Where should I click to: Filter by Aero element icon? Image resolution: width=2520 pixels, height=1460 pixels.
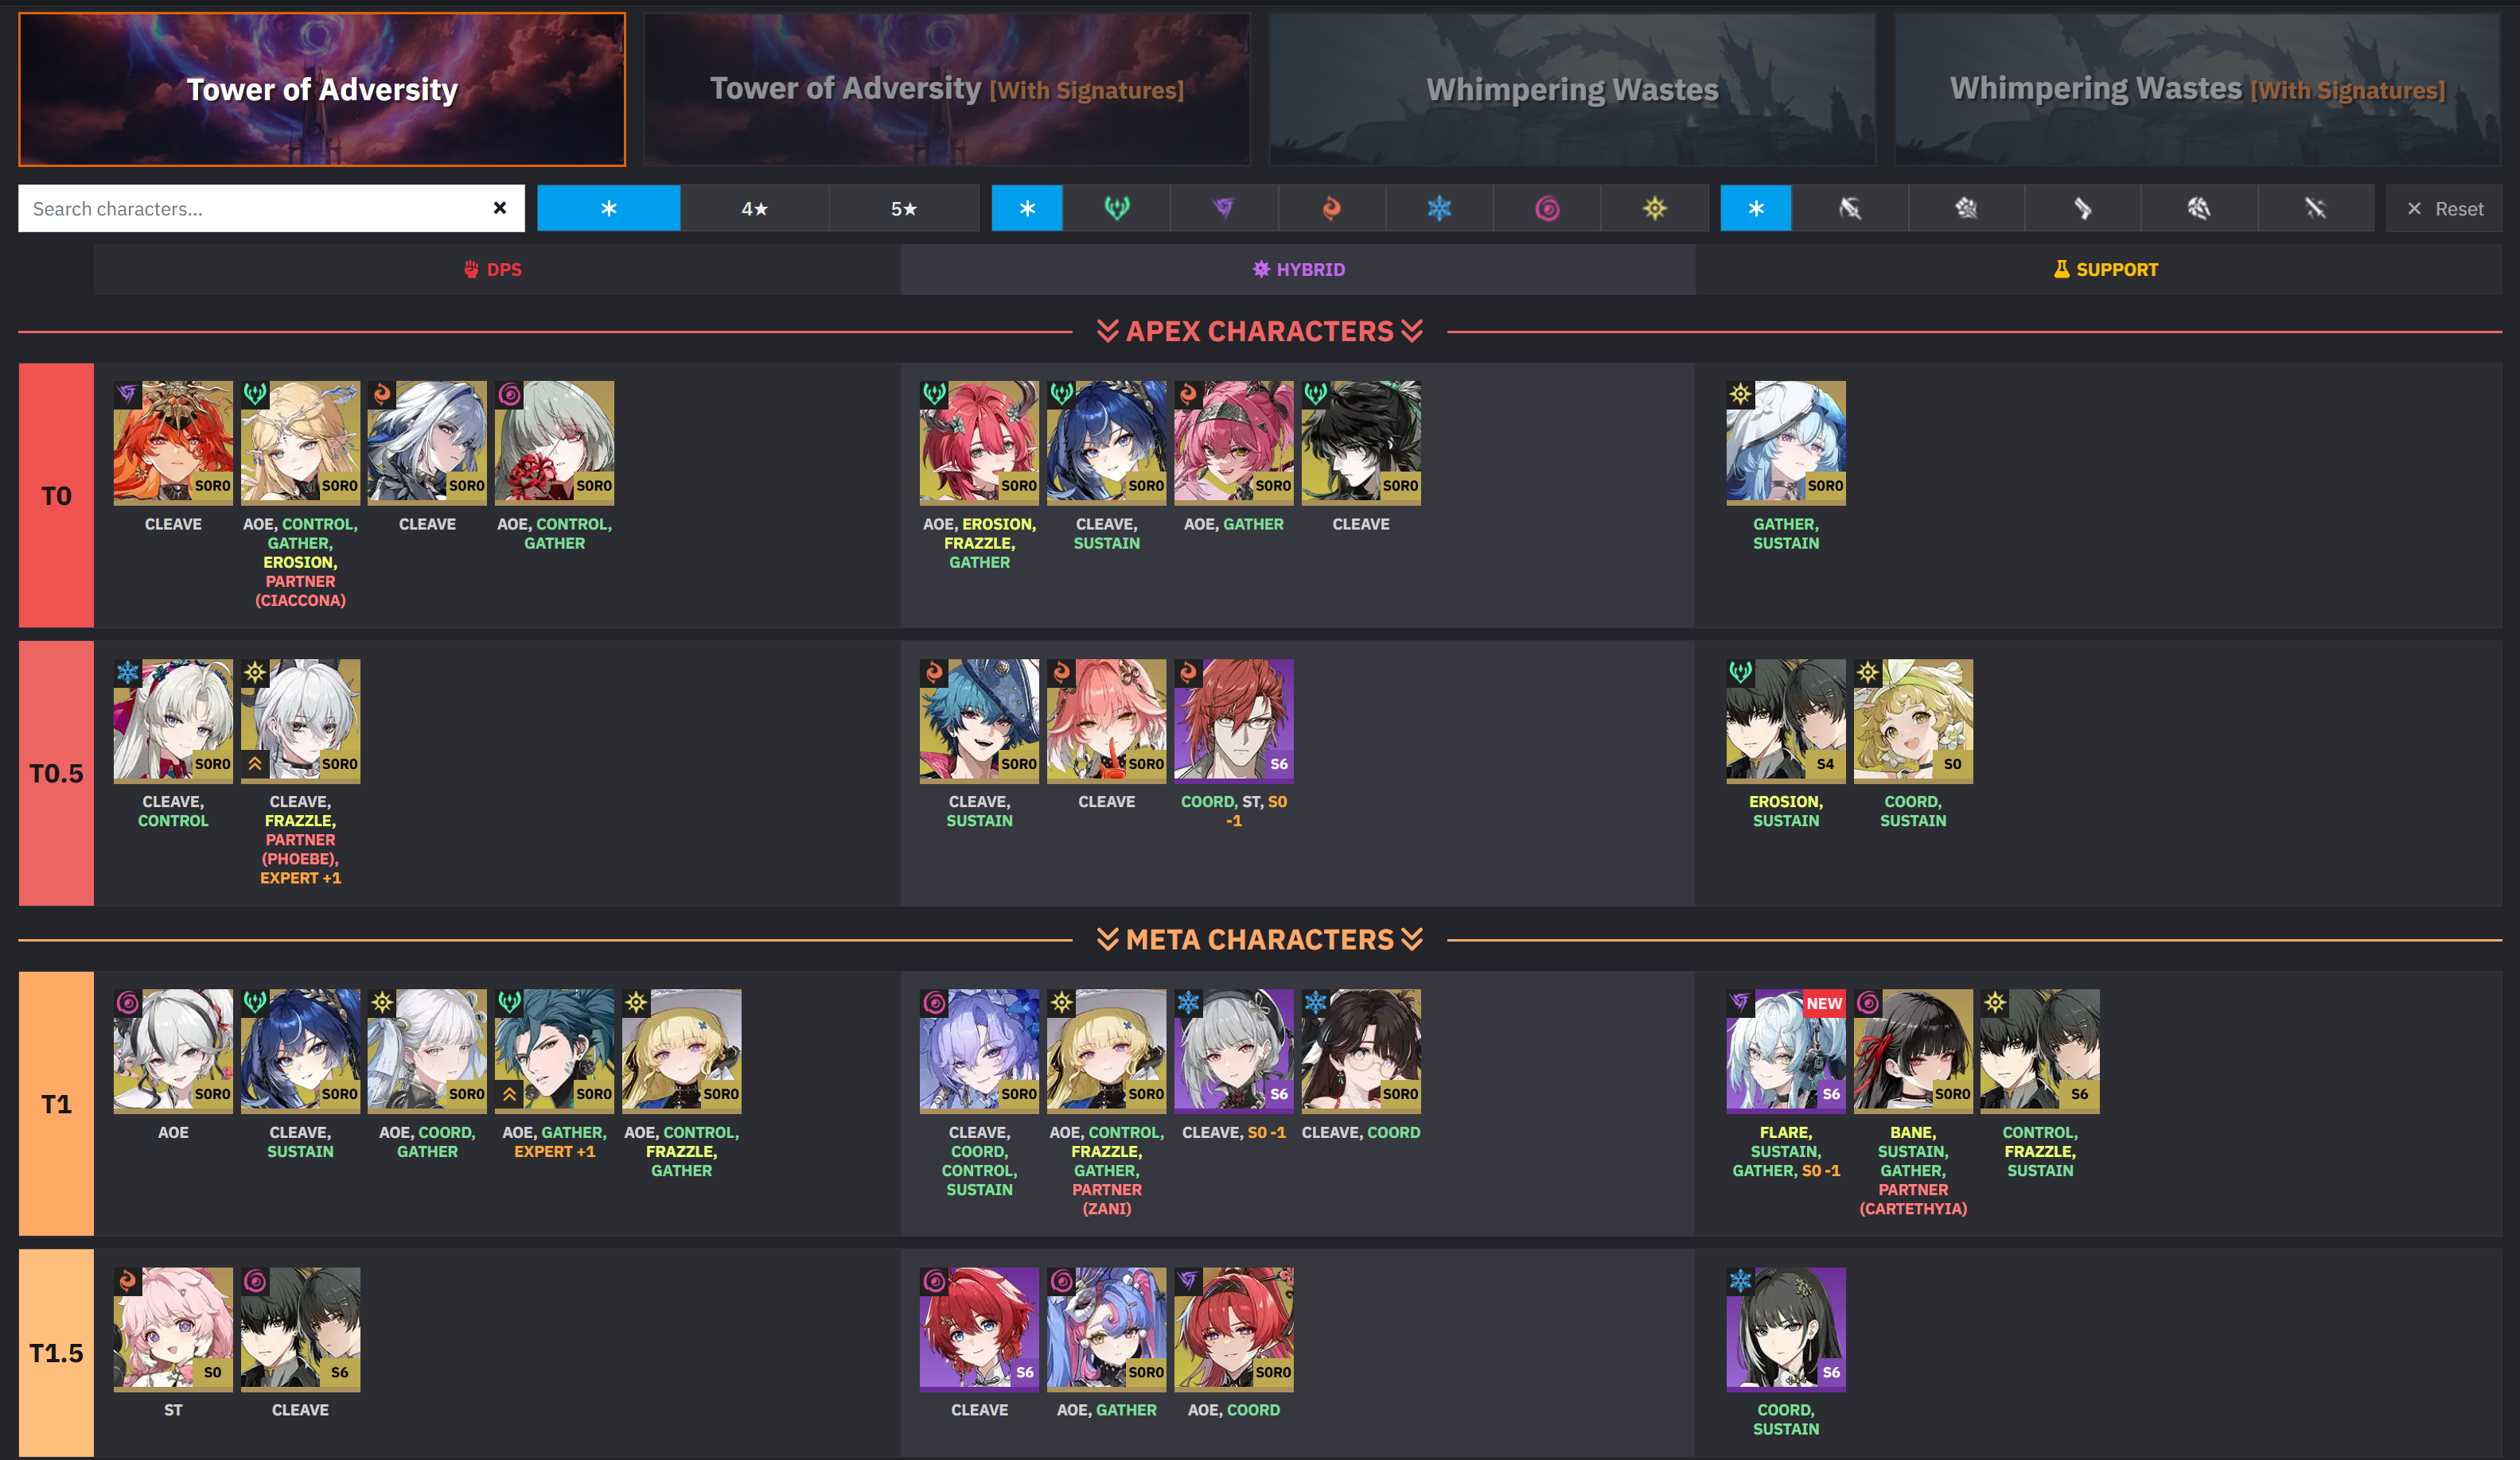click(1116, 208)
